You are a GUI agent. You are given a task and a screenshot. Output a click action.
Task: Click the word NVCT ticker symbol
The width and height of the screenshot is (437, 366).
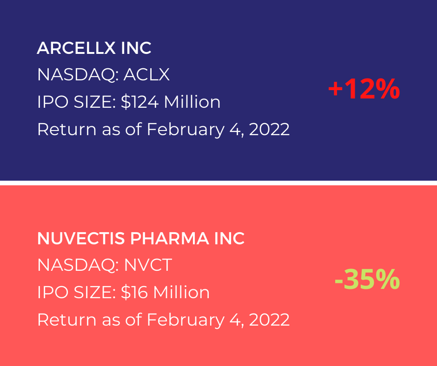(148, 265)
